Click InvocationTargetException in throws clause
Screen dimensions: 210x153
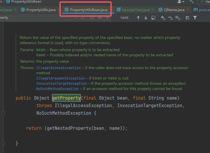[x=150, y=106]
